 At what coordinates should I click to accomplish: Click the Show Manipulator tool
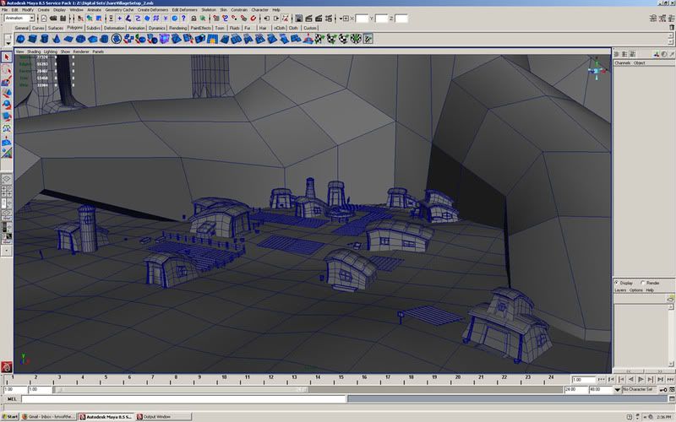tap(7, 153)
